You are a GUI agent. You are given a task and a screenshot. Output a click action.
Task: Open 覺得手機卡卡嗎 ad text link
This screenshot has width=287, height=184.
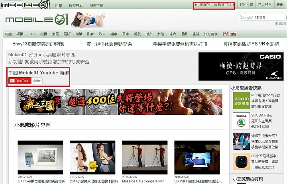coord(265,141)
